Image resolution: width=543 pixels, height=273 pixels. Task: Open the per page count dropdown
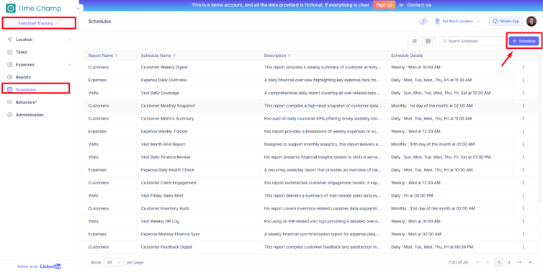114,262
